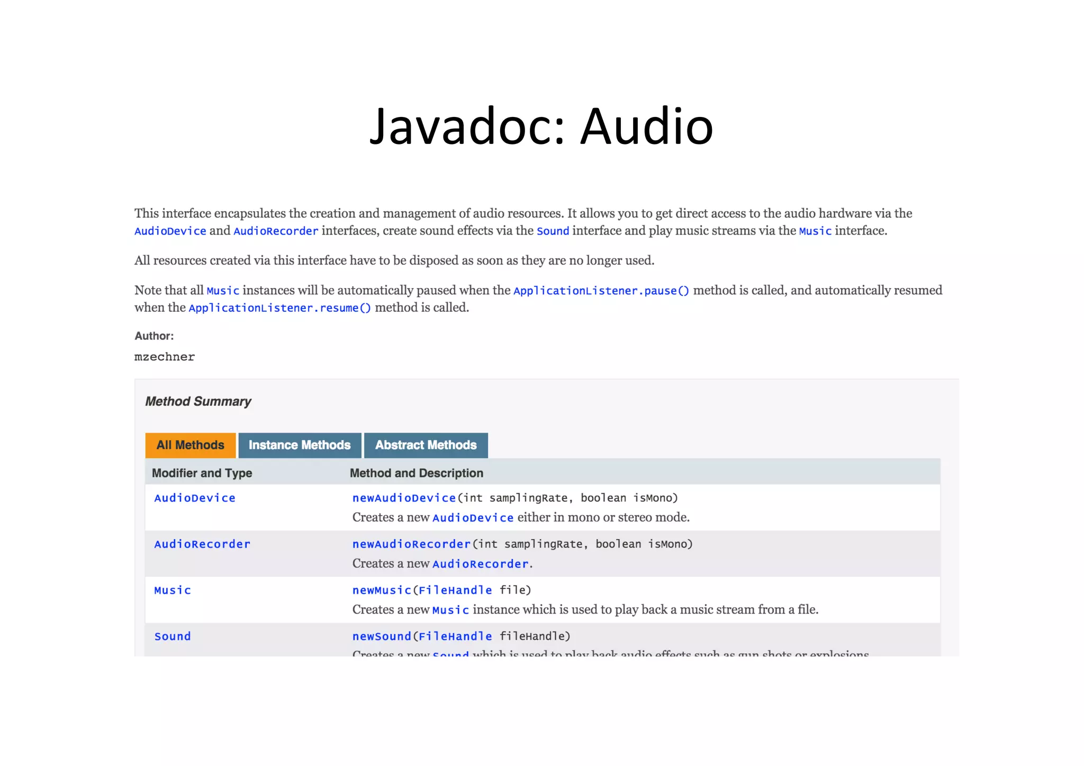
Task: Click AudioDevice in Modifier and Type column
Action: (x=195, y=498)
